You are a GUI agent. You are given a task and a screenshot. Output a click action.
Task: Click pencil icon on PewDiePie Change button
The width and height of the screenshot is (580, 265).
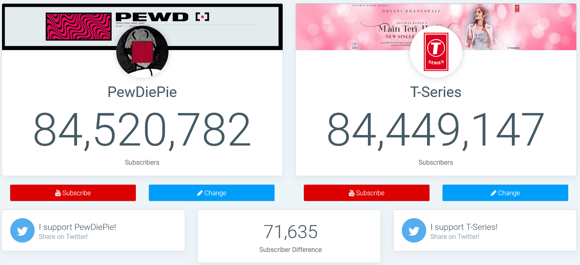click(x=200, y=193)
